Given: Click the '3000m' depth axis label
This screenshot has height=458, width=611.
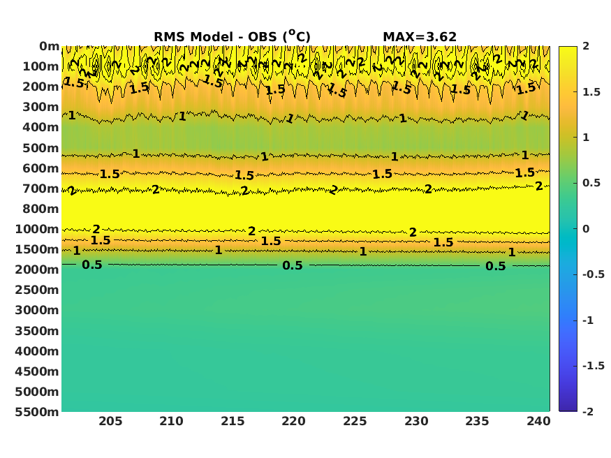Looking at the screenshot, I should pos(38,311).
